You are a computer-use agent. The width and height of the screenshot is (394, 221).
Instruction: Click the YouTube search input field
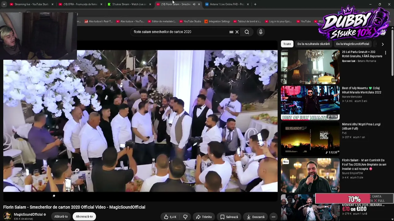click(180, 32)
